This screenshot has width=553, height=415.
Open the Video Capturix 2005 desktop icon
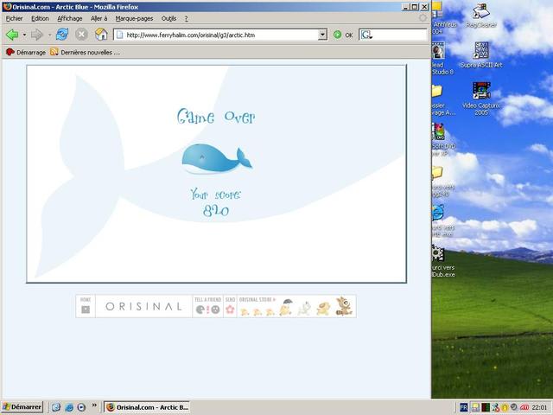click(x=481, y=99)
